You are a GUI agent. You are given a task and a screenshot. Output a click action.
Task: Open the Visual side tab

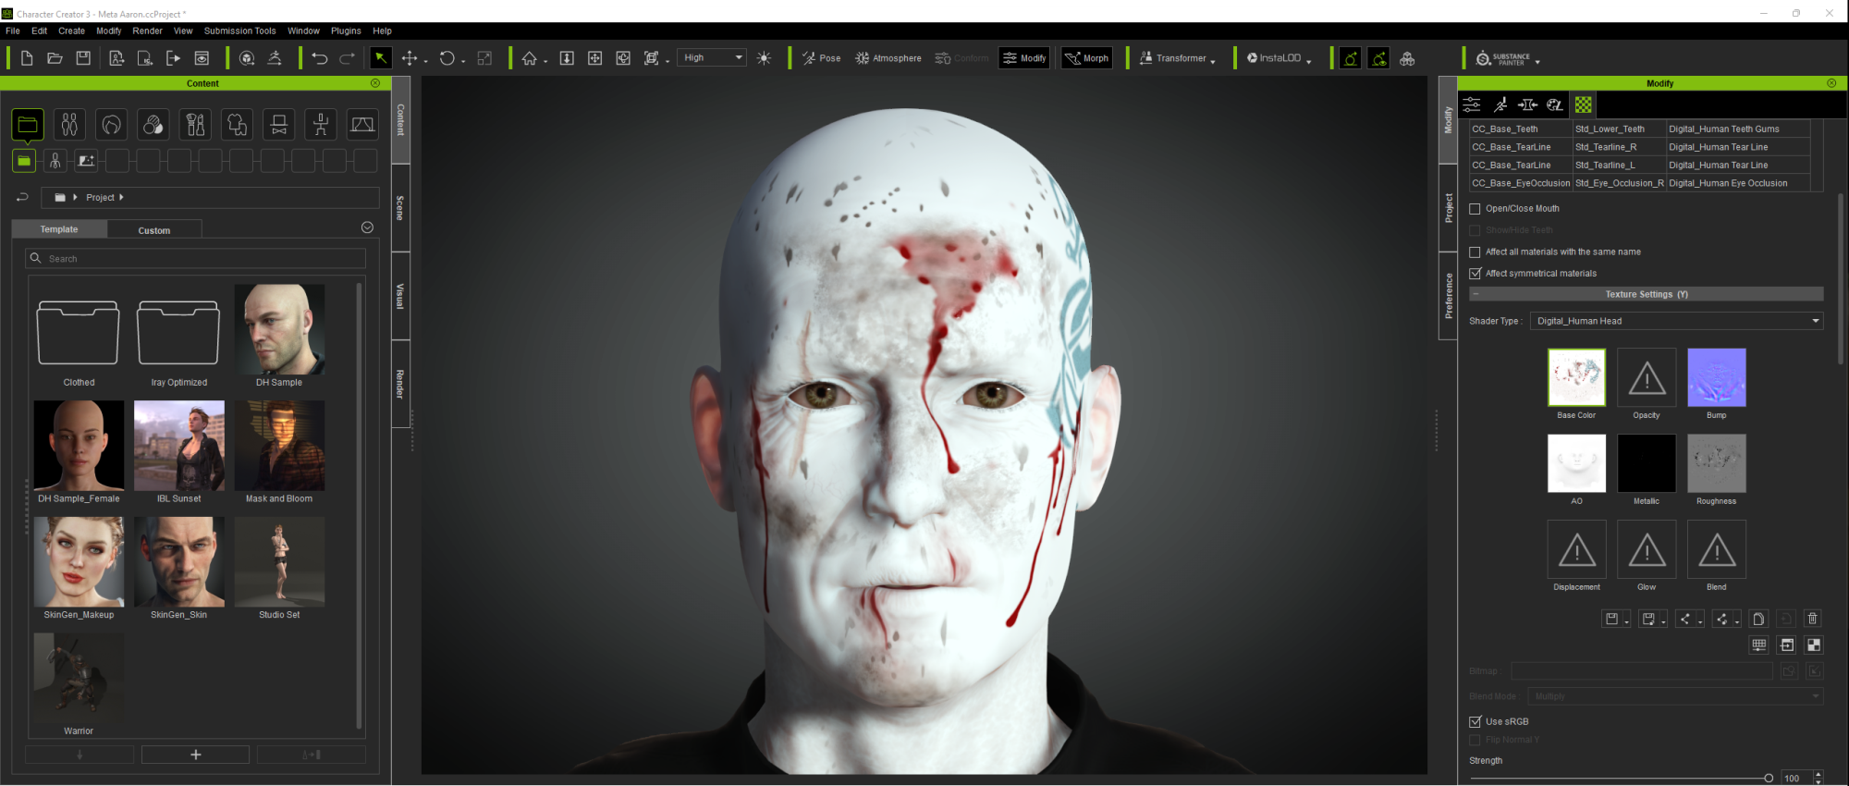400,296
